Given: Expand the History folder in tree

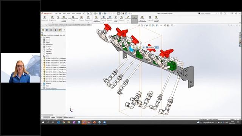Looking at the screenshot, I should coord(42,38).
